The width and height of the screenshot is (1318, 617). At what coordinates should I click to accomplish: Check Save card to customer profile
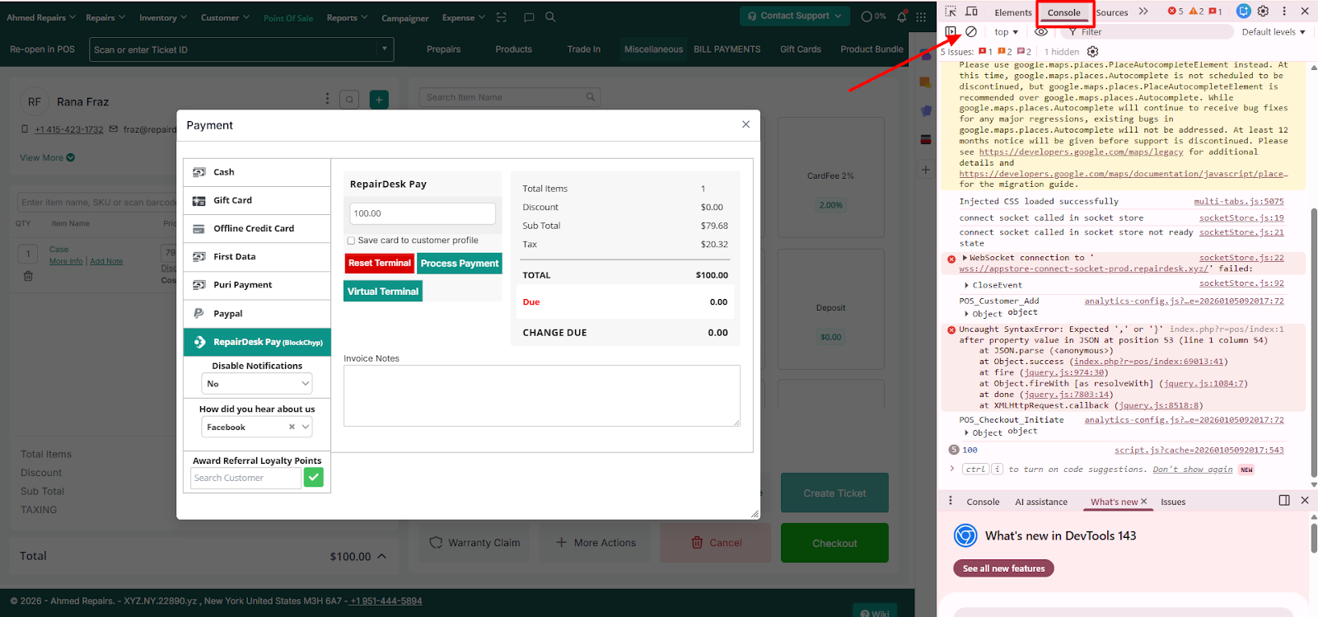351,241
